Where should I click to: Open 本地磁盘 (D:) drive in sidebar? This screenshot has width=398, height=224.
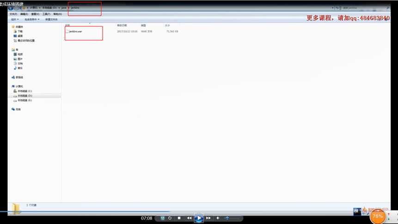tap(23, 96)
